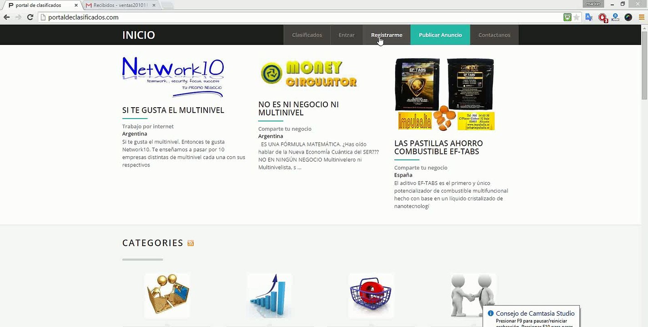Screen dimensions: 648x327
Task: Switch to the Recibidos Gmail tab
Action: tap(120, 5)
